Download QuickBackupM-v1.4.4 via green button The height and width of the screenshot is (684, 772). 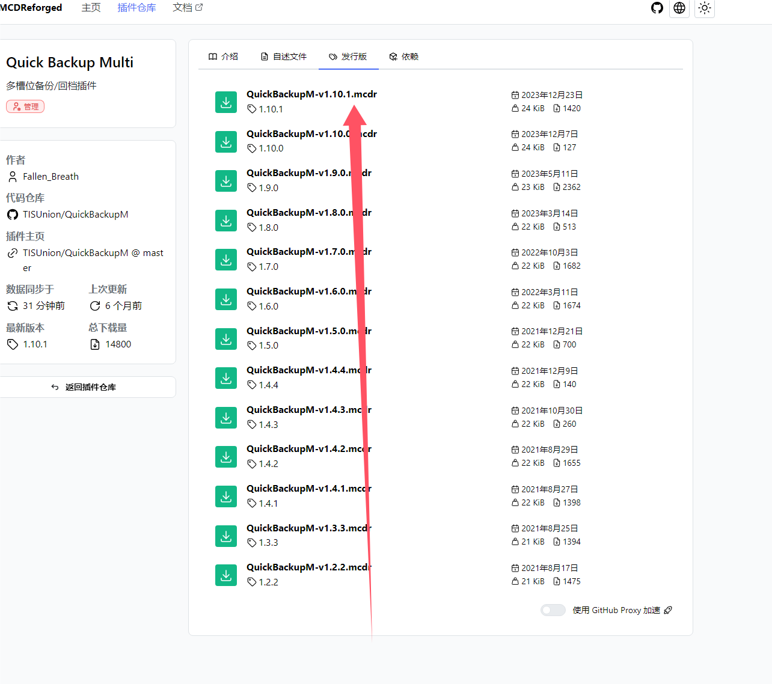pyautogui.click(x=226, y=378)
